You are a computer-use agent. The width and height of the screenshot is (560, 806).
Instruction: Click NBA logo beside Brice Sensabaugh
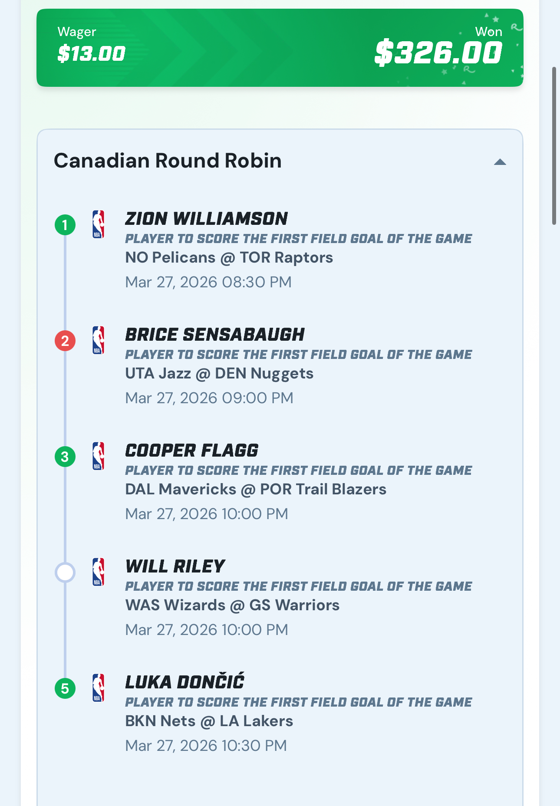[x=99, y=340]
